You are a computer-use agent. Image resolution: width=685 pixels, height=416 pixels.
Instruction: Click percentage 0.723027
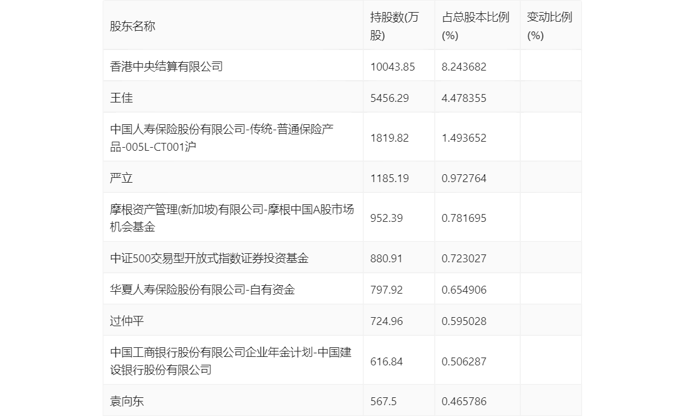(463, 259)
